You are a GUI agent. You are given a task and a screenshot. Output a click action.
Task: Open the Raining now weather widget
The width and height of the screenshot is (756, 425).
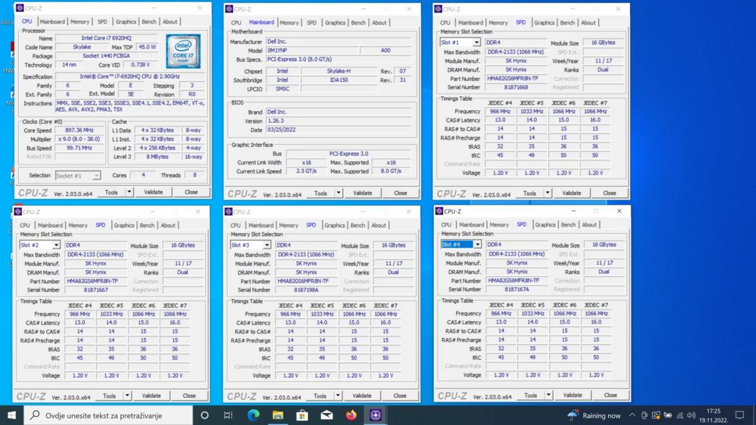coord(593,416)
